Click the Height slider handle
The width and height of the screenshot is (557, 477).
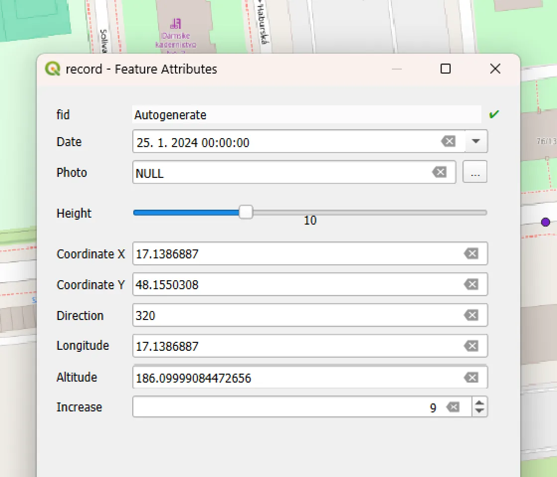(x=246, y=212)
